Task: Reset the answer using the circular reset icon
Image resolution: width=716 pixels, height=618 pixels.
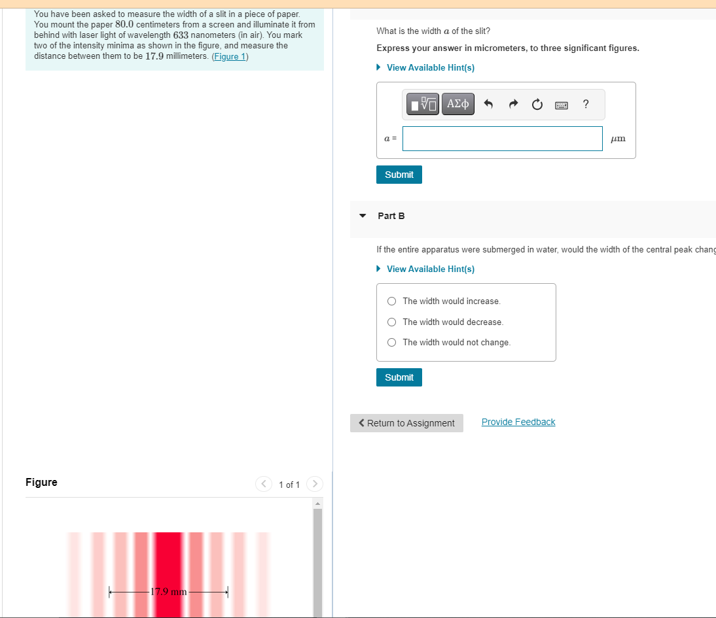Action: pos(537,103)
